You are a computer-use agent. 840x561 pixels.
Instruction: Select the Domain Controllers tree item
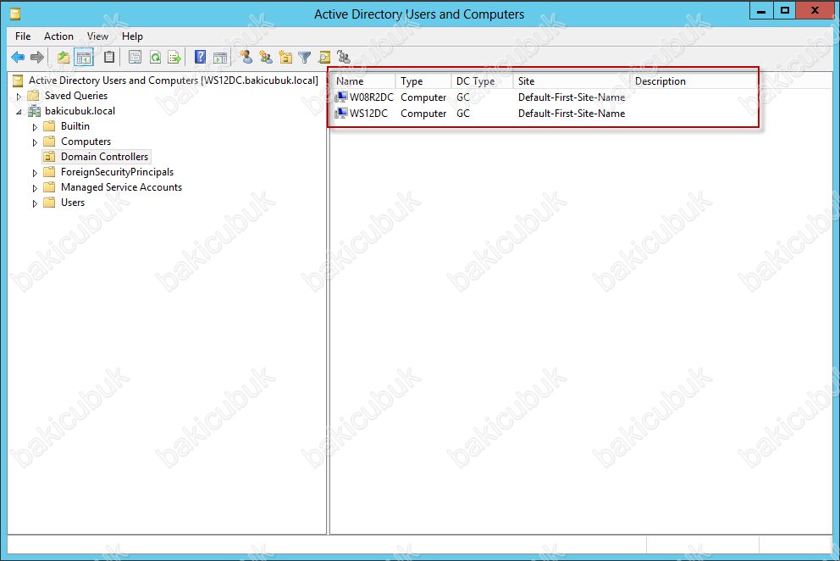pyautogui.click(x=104, y=157)
